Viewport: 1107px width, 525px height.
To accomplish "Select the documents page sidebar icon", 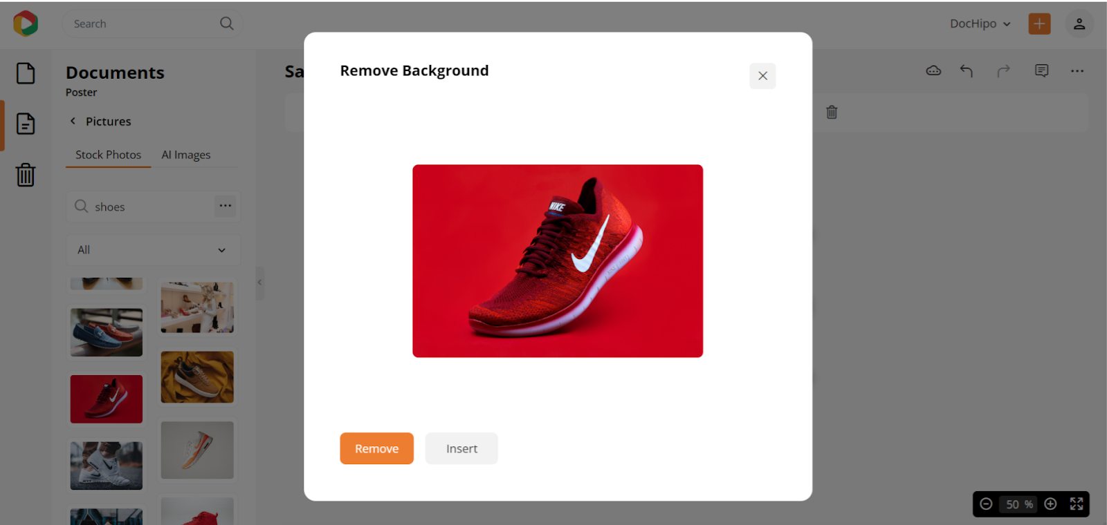I will (x=26, y=124).
